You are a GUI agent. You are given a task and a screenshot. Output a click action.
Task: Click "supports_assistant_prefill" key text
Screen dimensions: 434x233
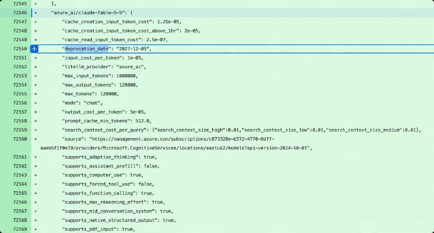[x=101, y=166]
